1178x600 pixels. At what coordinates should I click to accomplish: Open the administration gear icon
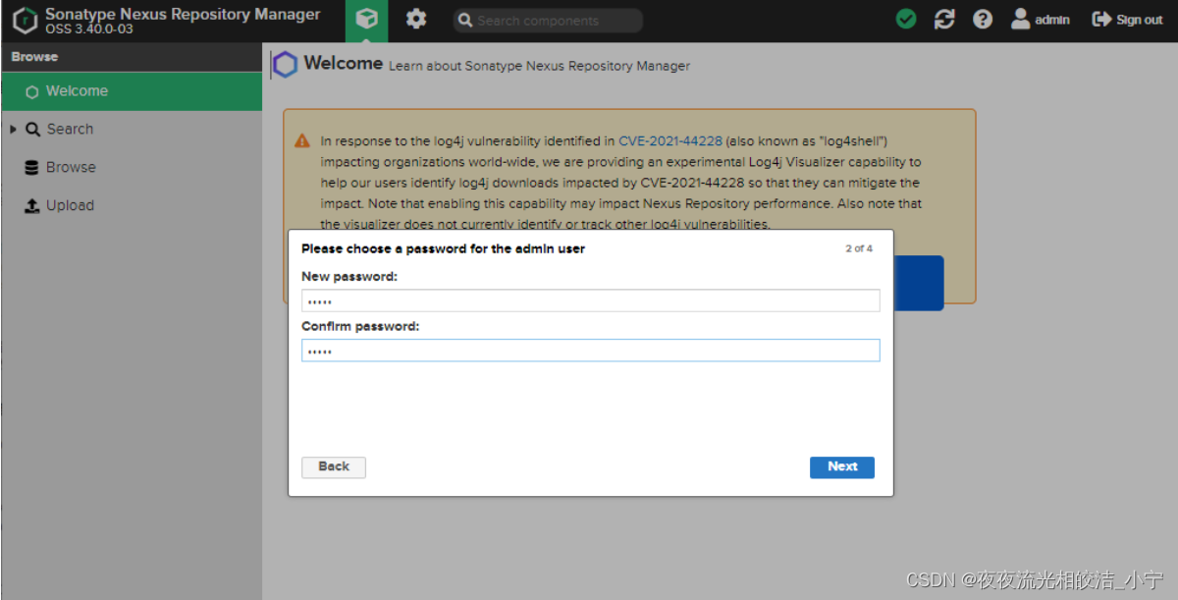(x=416, y=20)
